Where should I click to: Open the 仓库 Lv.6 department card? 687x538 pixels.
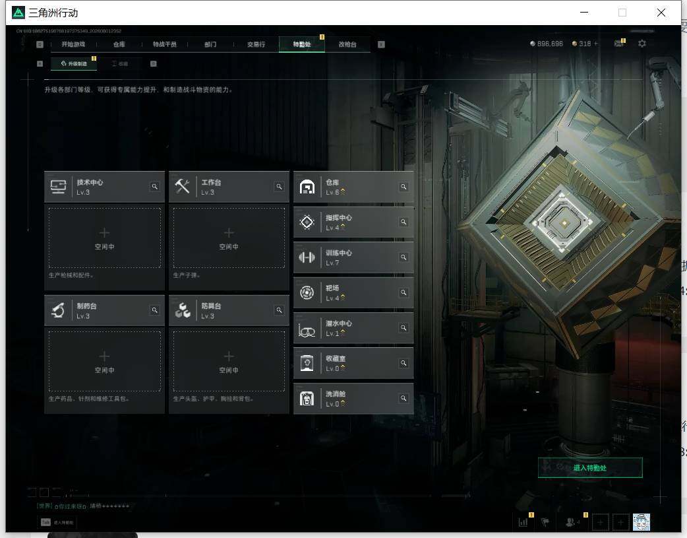click(x=353, y=187)
